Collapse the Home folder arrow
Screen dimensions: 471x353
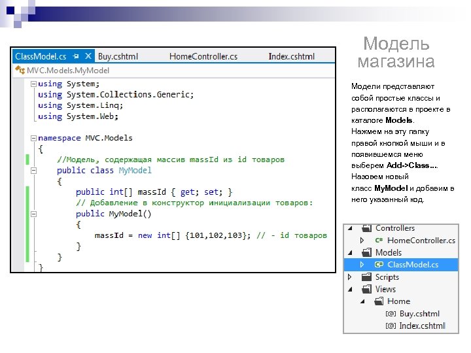pyautogui.click(x=362, y=301)
